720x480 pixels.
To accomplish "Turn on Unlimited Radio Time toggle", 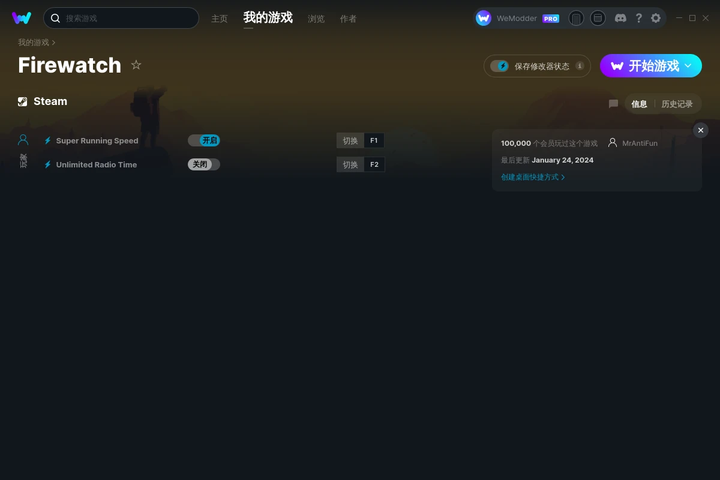I will pos(204,164).
